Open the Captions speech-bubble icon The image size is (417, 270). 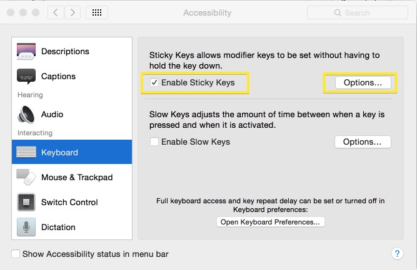[x=26, y=76]
